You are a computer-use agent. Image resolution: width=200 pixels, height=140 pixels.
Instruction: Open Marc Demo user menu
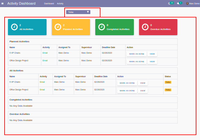pyautogui.click(x=193, y=4)
